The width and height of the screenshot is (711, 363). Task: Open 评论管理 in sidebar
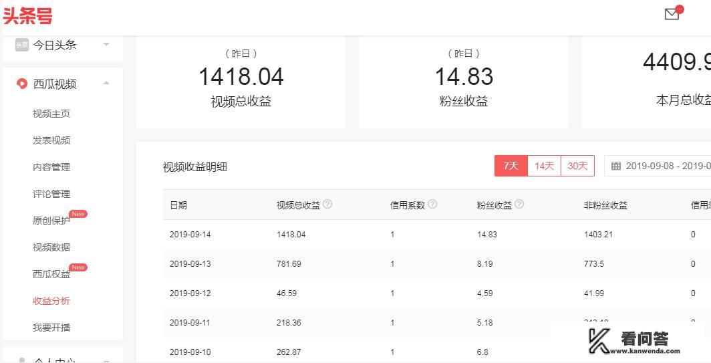pos(51,194)
